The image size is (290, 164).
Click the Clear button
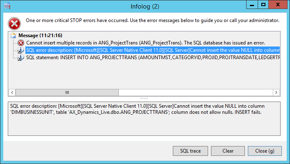[x=228, y=151]
